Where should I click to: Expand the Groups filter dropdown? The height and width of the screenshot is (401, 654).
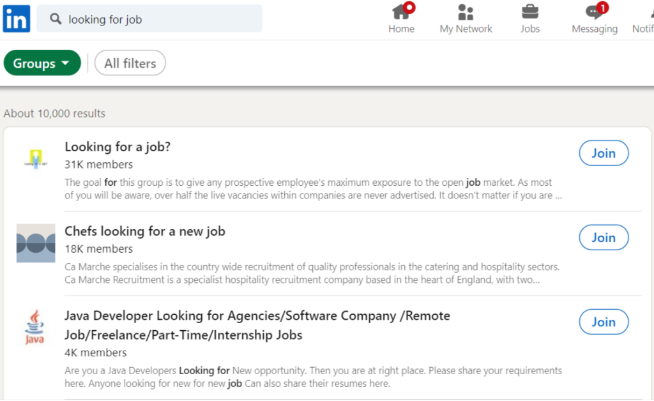(42, 63)
